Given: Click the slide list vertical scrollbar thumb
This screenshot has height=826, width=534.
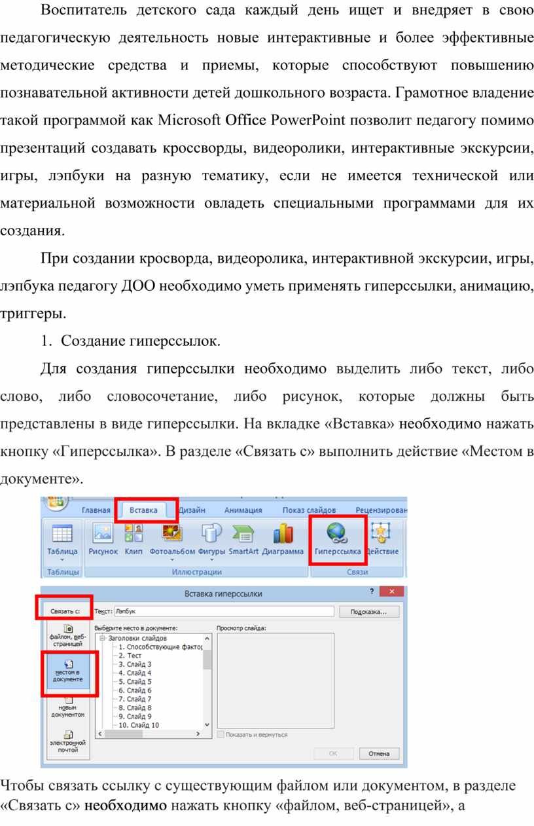Looking at the screenshot, I should click(207, 659).
